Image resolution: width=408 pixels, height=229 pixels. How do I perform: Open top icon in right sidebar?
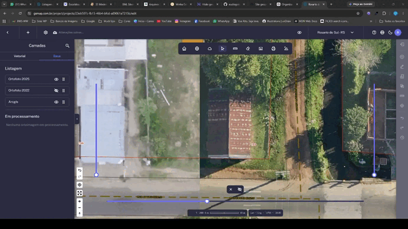402,44
